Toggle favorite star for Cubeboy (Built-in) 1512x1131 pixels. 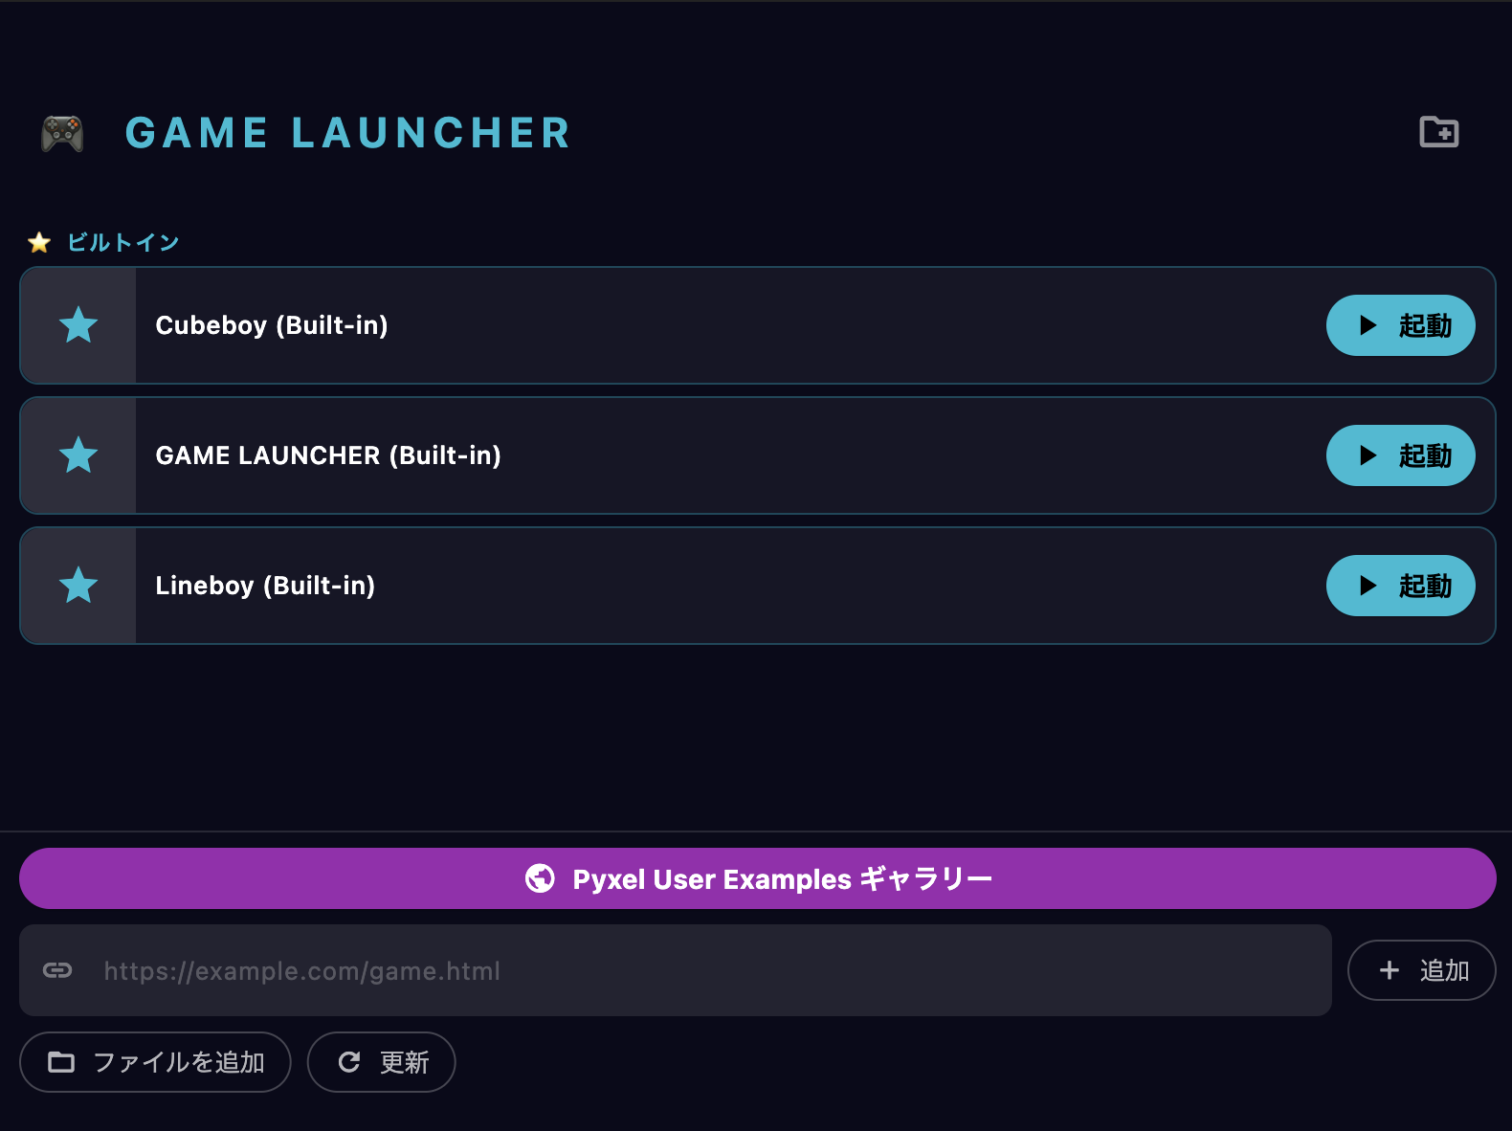(78, 325)
